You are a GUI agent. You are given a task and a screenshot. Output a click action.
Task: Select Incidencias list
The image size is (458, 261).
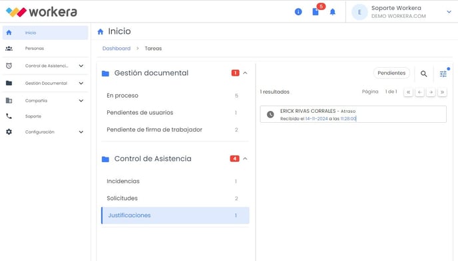pos(175,181)
